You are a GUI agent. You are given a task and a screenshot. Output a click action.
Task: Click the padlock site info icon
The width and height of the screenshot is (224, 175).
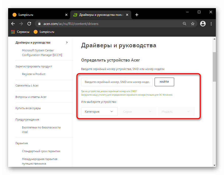click(x=39, y=24)
